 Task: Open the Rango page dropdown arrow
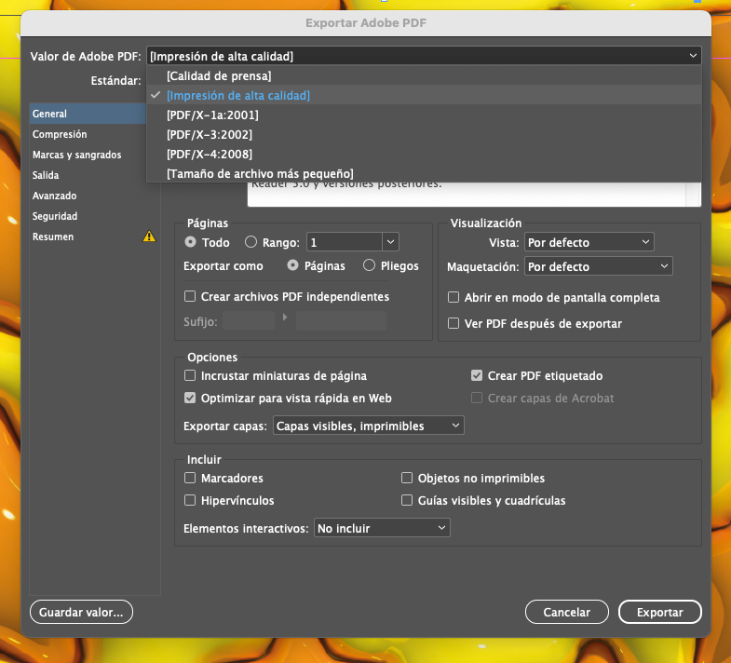point(391,242)
